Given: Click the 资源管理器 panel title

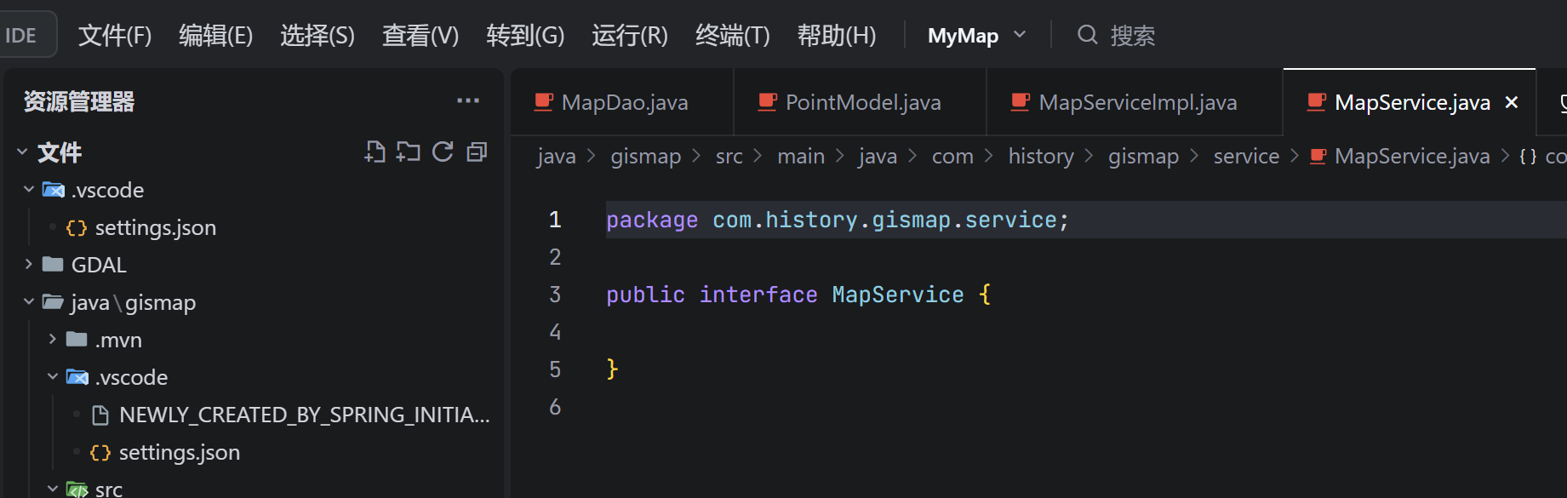Looking at the screenshot, I should 79,101.
